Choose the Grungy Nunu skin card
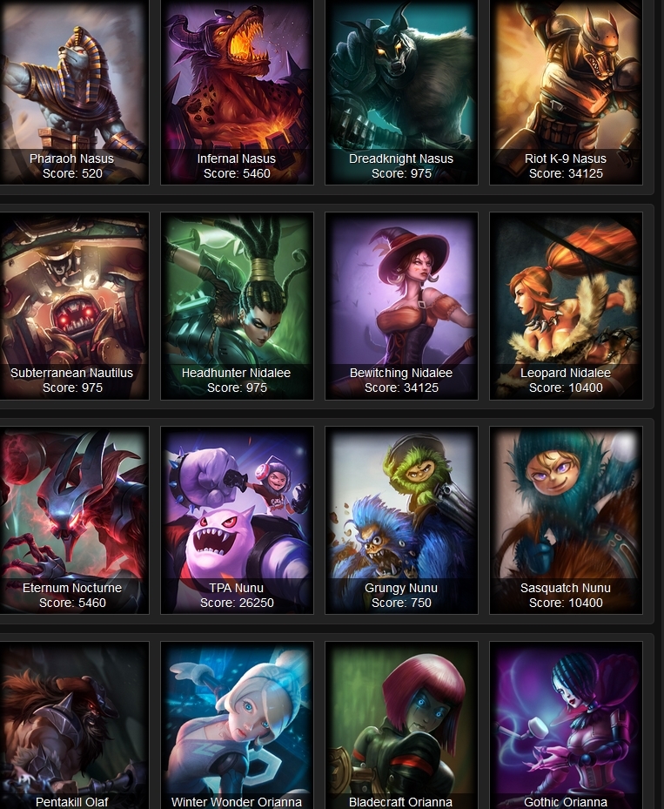The width and height of the screenshot is (664, 809). click(401, 520)
